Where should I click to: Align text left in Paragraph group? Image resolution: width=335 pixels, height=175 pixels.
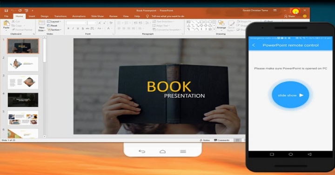pyautogui.click(x=119, y=28)
